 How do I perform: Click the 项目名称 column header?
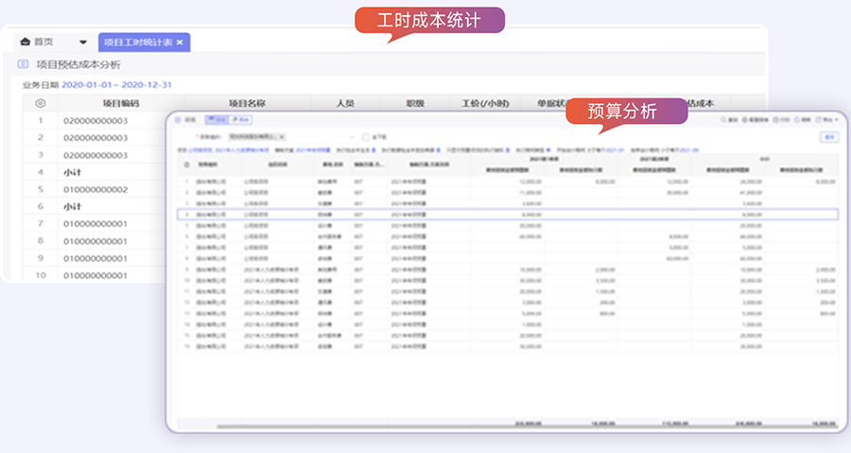[x=247, y=103]
